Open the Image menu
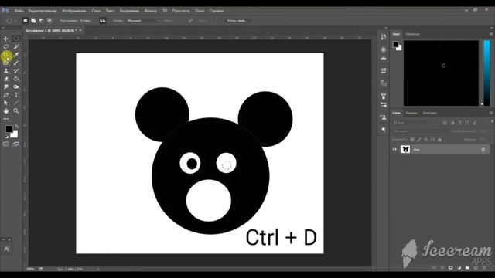 [73, 11]
